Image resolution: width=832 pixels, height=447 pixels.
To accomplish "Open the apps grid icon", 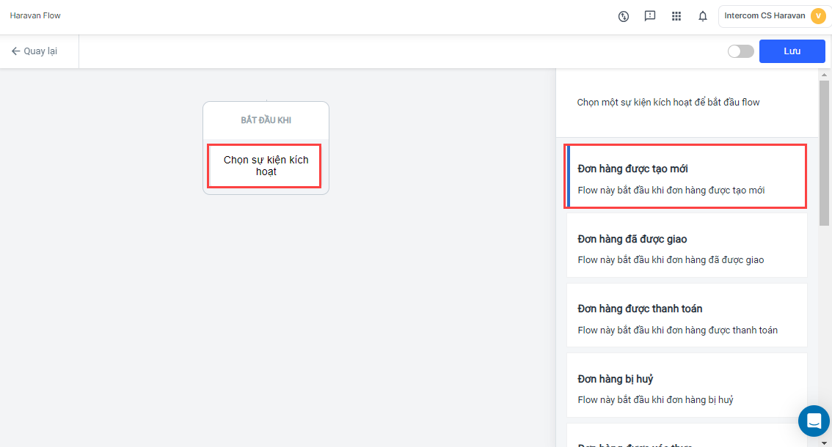I will pyautogui.click(x=676, y=16).
